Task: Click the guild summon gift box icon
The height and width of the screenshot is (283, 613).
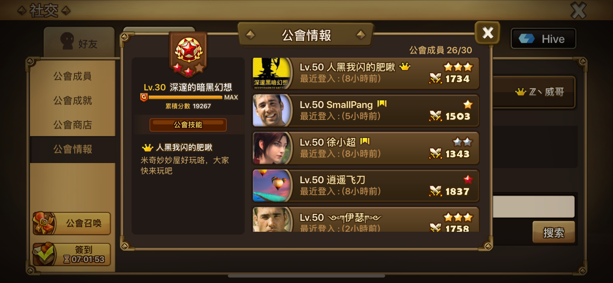Action: (44, 223)
